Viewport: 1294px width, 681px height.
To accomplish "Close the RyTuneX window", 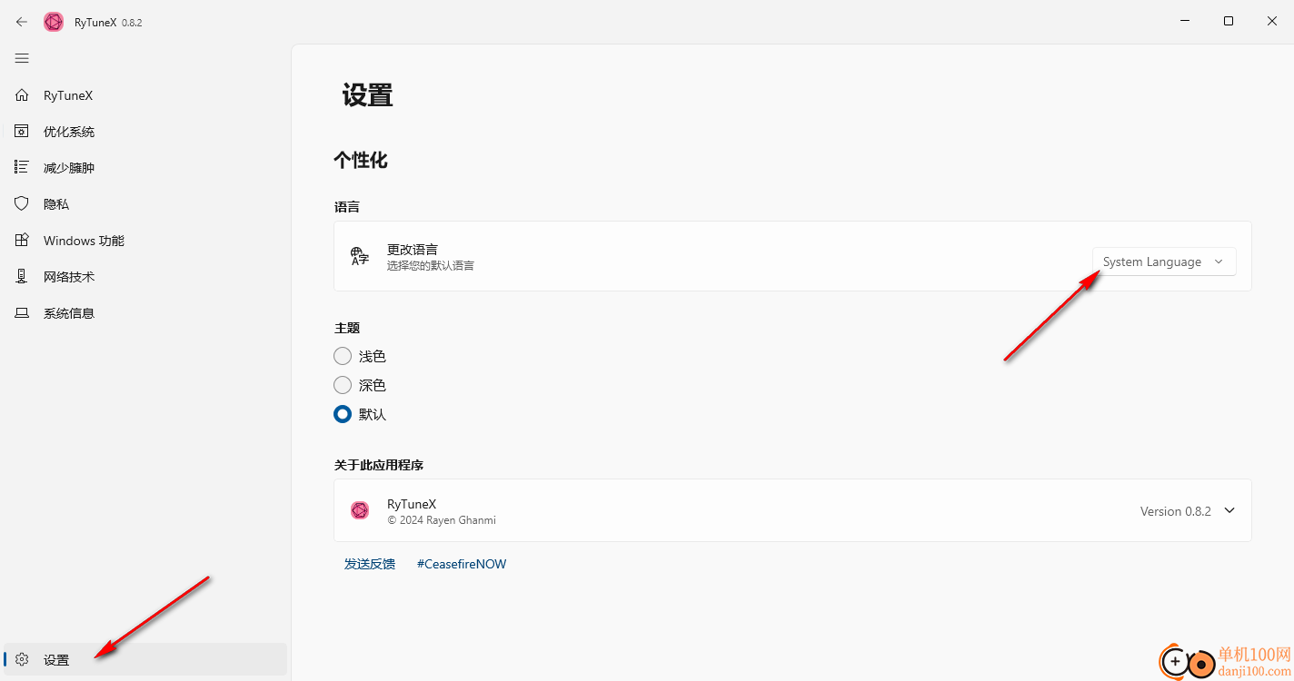I will click(x=1272, y=21).
